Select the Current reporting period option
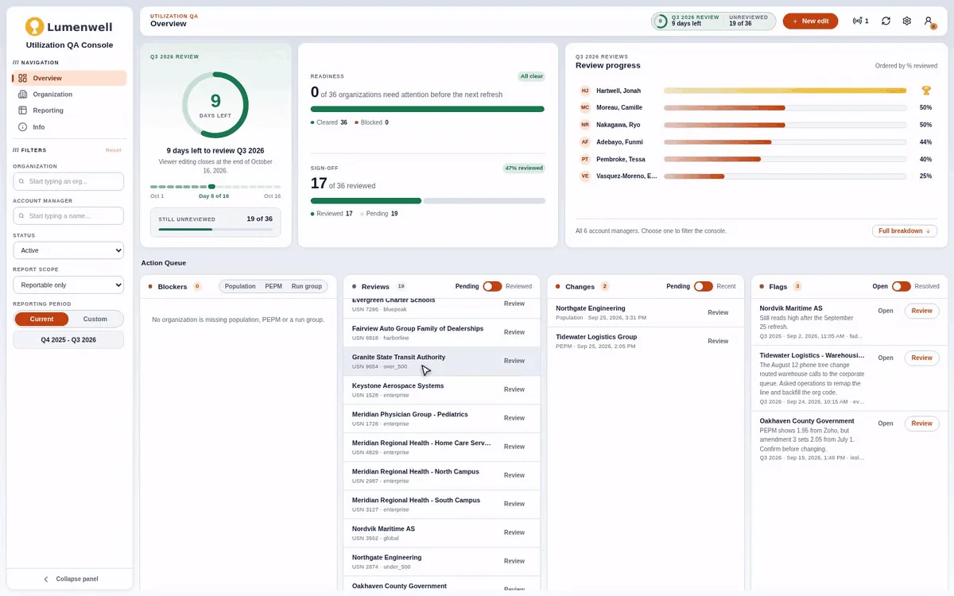The height and width of the screenshot is (596, 954). point(41,319)
